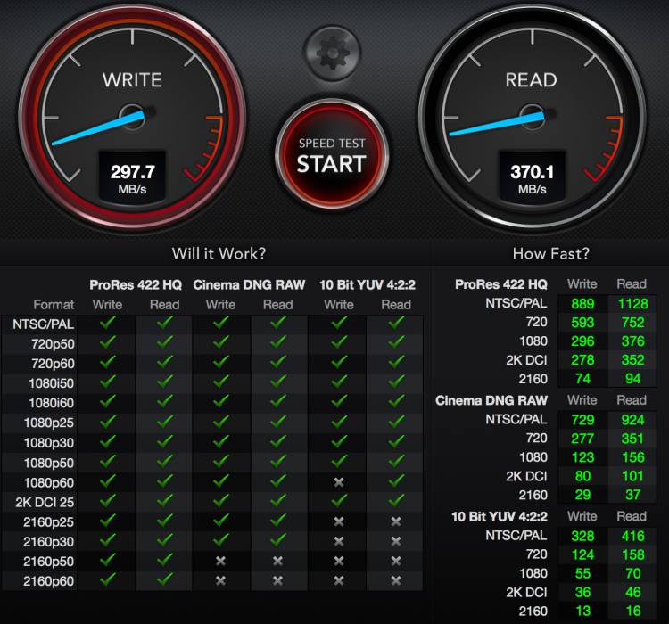Screen dimensions: 669x624
Task: Click the checkmark for NTSC/PAL ProRes Write
Action: (x=108, y=323)
